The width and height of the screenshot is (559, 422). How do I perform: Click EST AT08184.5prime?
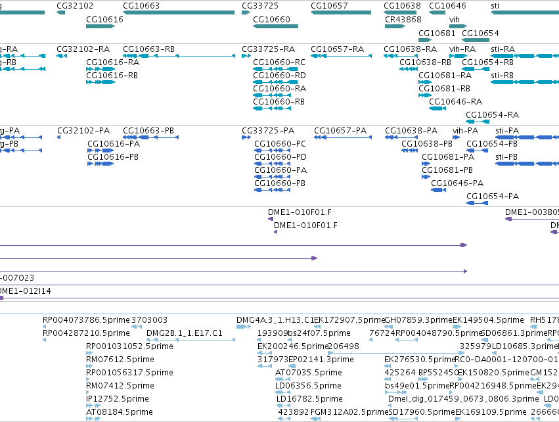click(x=120, y=411)
